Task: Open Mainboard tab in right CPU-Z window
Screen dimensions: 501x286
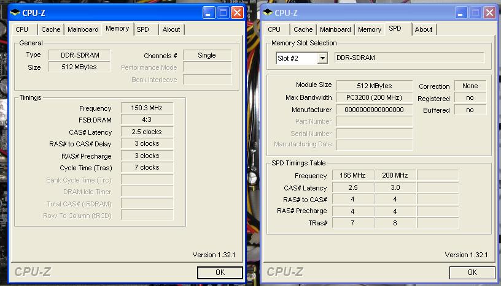Action: (335, 29)
